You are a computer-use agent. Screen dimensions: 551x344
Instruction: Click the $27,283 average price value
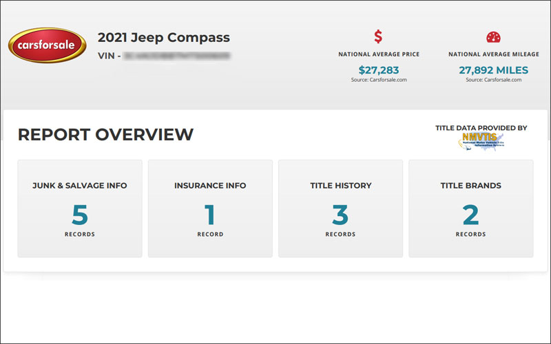point(379,70)
